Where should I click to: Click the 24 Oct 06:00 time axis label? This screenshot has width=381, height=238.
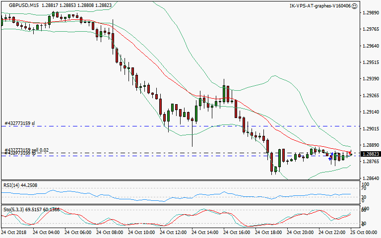pos(78,233)
